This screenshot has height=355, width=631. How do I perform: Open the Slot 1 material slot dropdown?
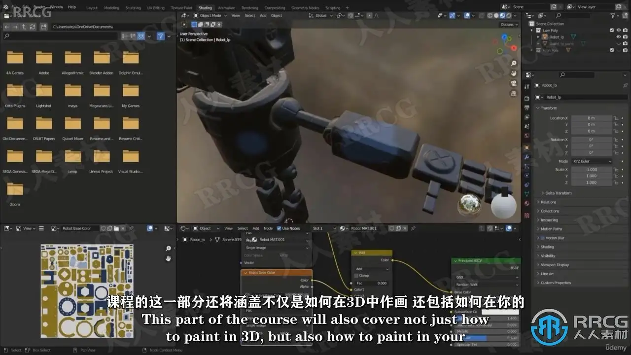click(x=324, y=228)
